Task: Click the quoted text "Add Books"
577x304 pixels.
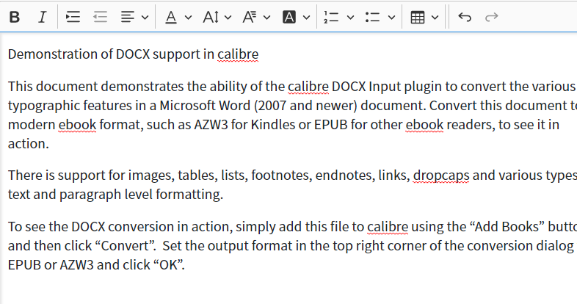Action: 507,227
